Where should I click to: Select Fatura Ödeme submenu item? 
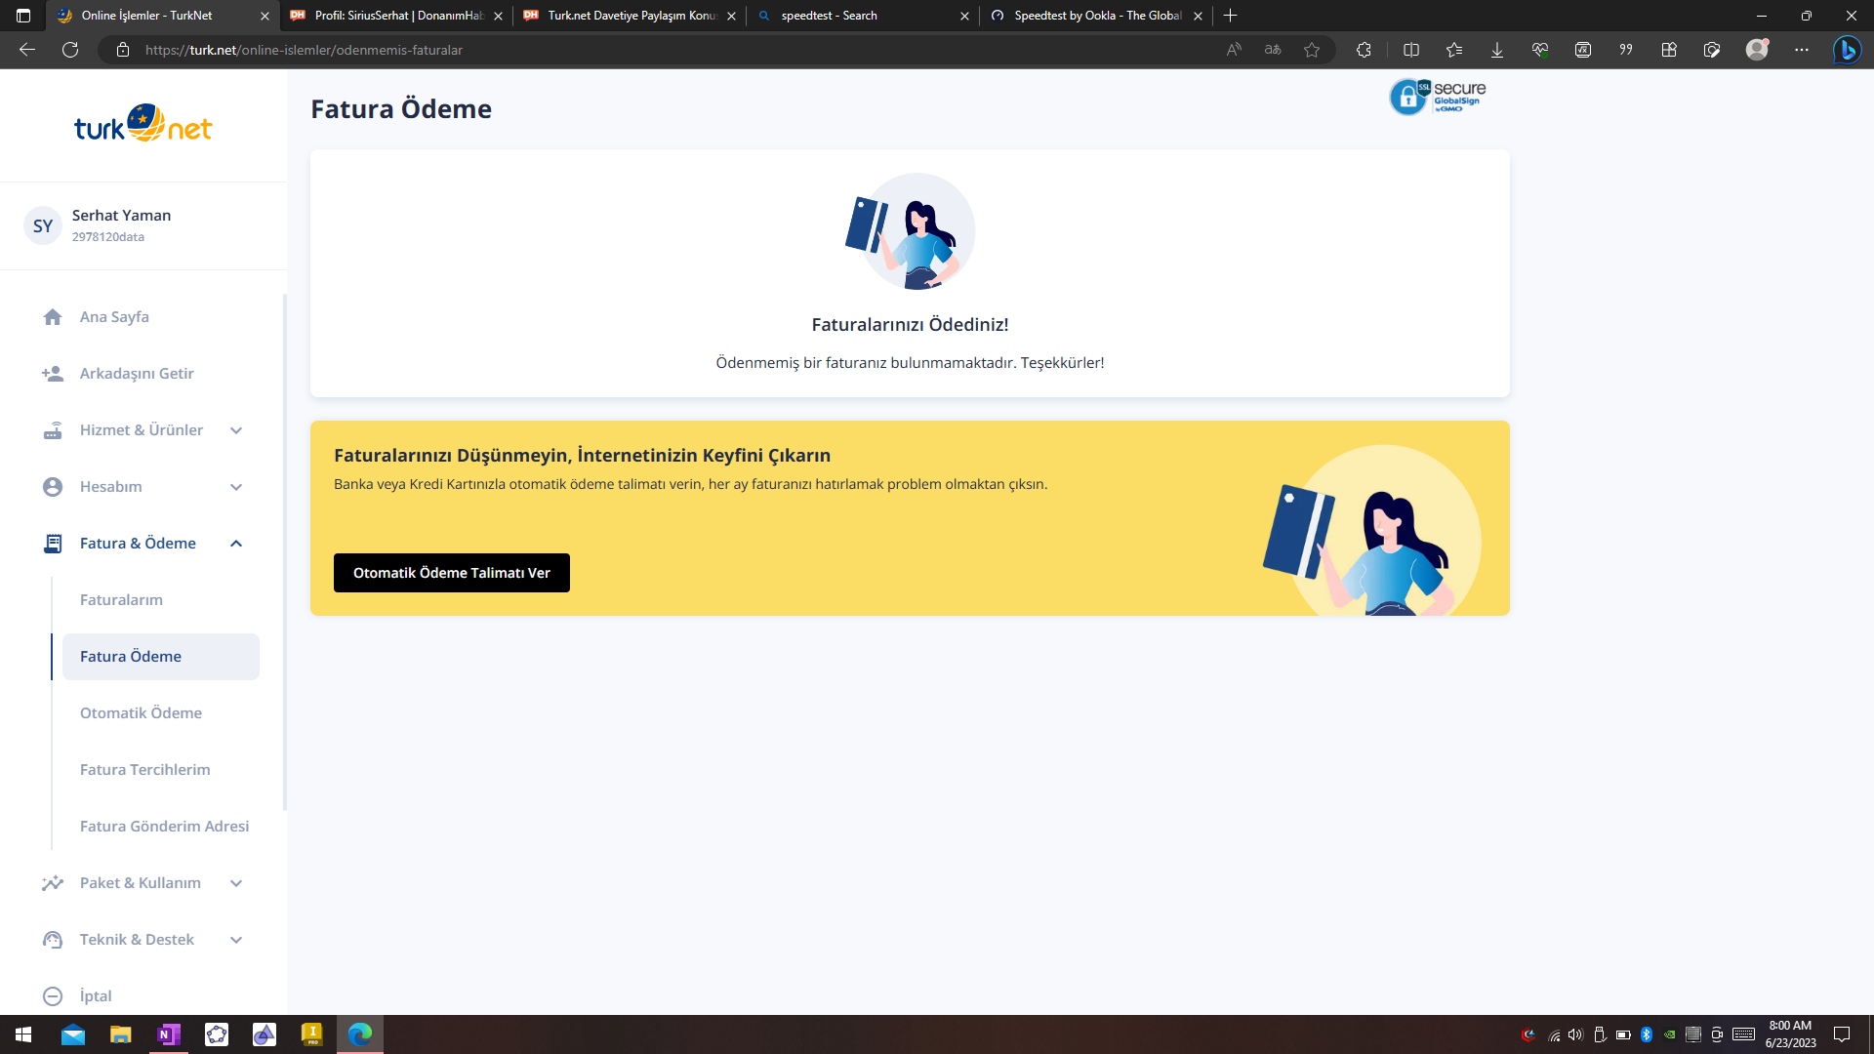coord(161,657)
